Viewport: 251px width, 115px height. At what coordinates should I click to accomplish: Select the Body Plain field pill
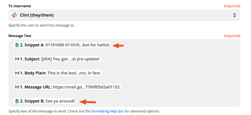[x=58, y=73]
